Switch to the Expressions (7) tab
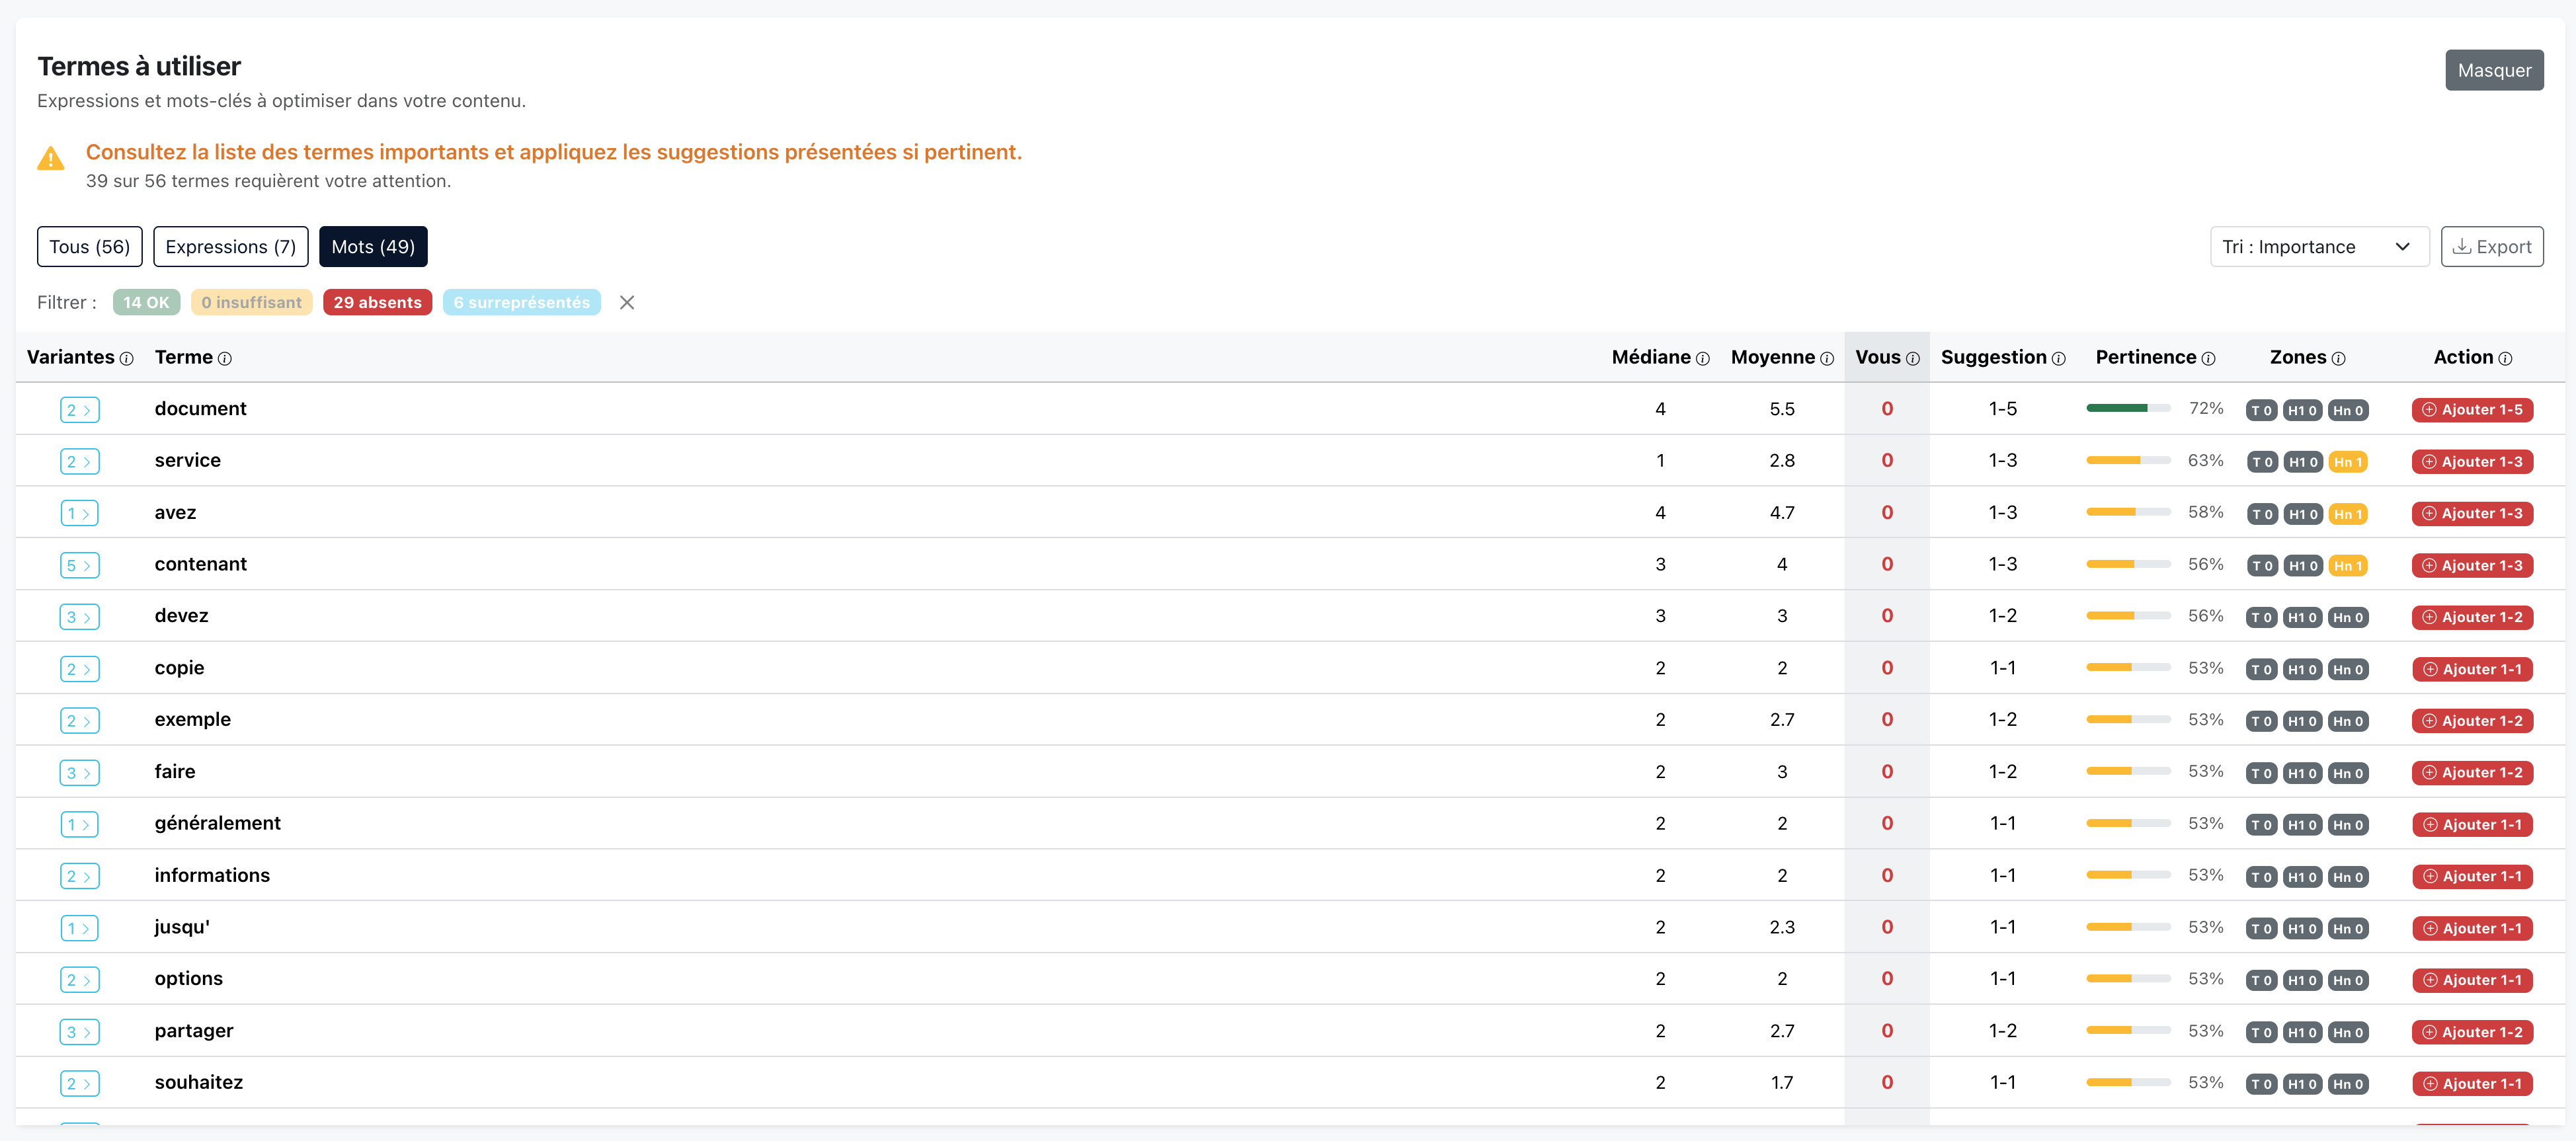The image size is (2576, 1141). 231,247
